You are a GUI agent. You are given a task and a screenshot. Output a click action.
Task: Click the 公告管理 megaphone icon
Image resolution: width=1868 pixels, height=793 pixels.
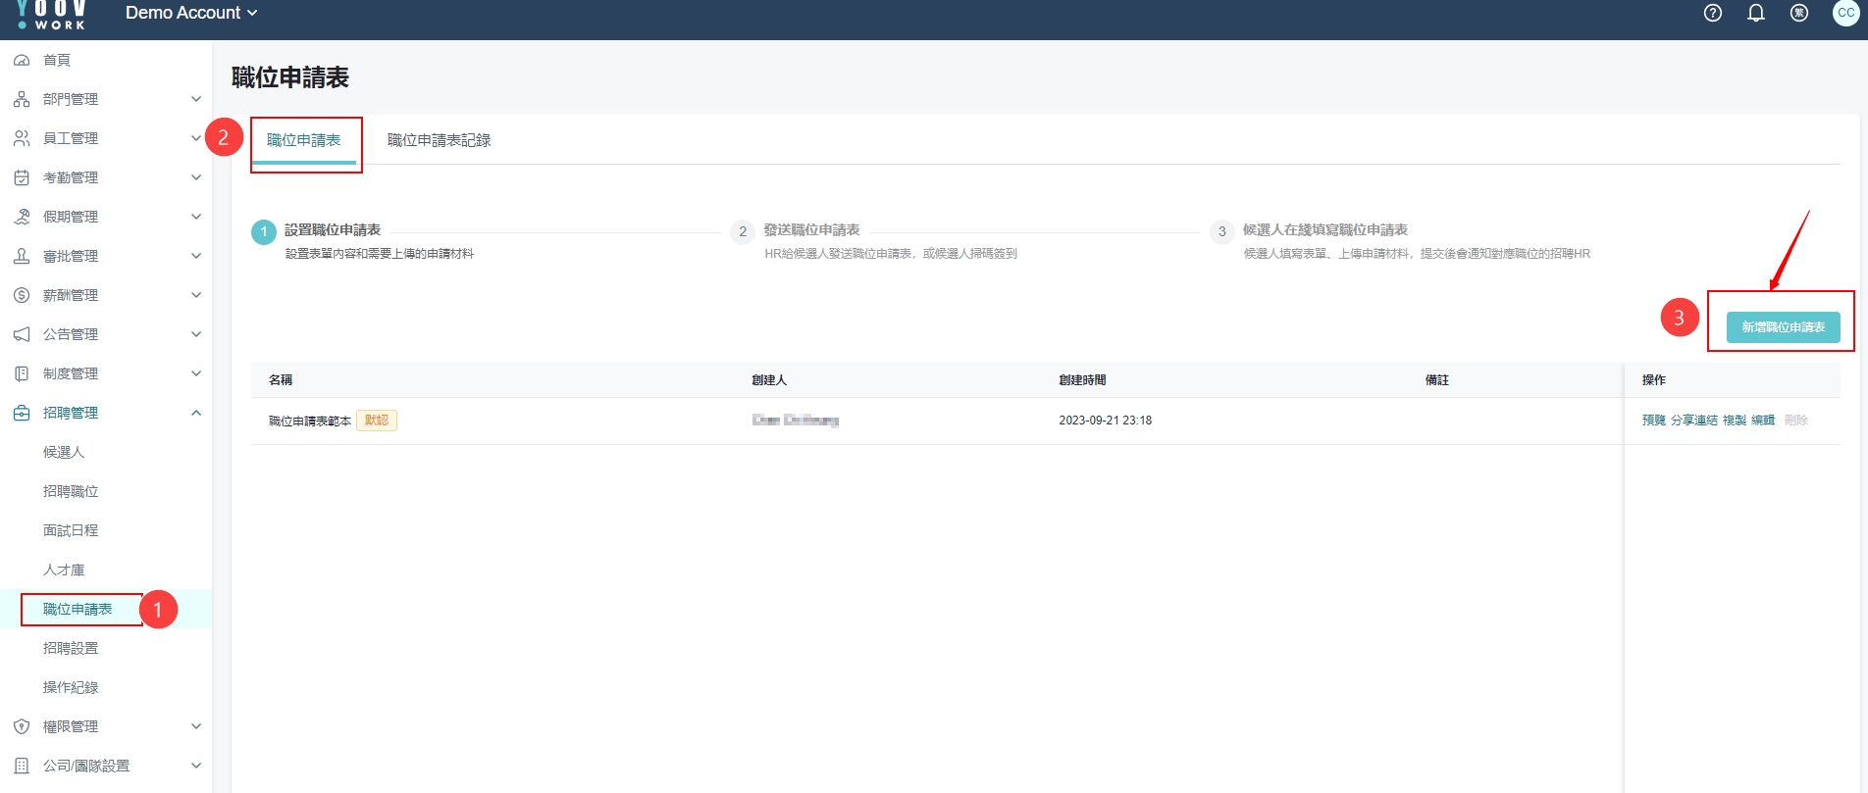click(22, 334)
